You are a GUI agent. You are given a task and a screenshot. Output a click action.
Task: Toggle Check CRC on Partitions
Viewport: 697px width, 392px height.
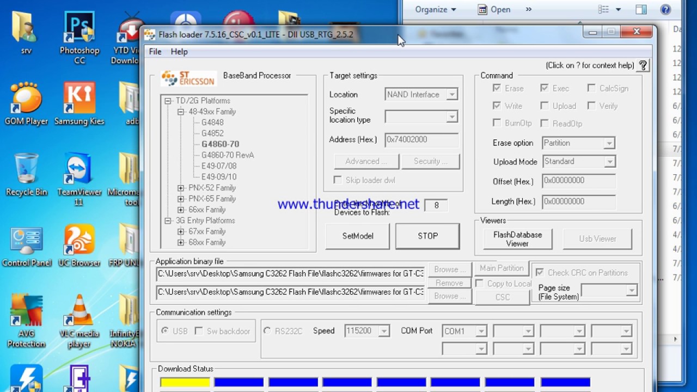540,272
